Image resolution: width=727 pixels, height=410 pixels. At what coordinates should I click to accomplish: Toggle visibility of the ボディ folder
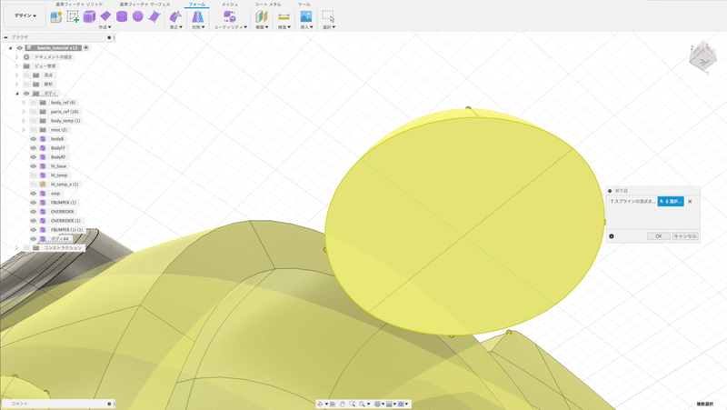click(x=26, y=94)
